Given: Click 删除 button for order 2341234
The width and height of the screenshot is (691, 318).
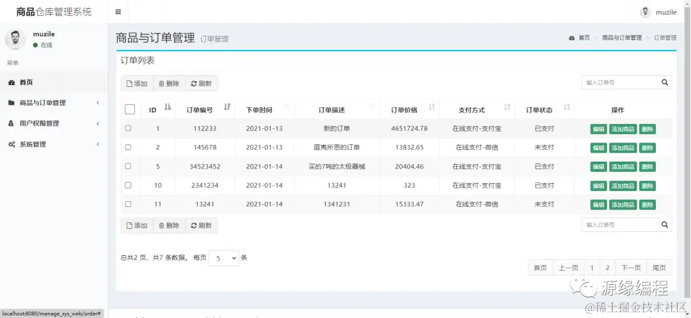Looking at the screenshot, I should tap(647, 186).
